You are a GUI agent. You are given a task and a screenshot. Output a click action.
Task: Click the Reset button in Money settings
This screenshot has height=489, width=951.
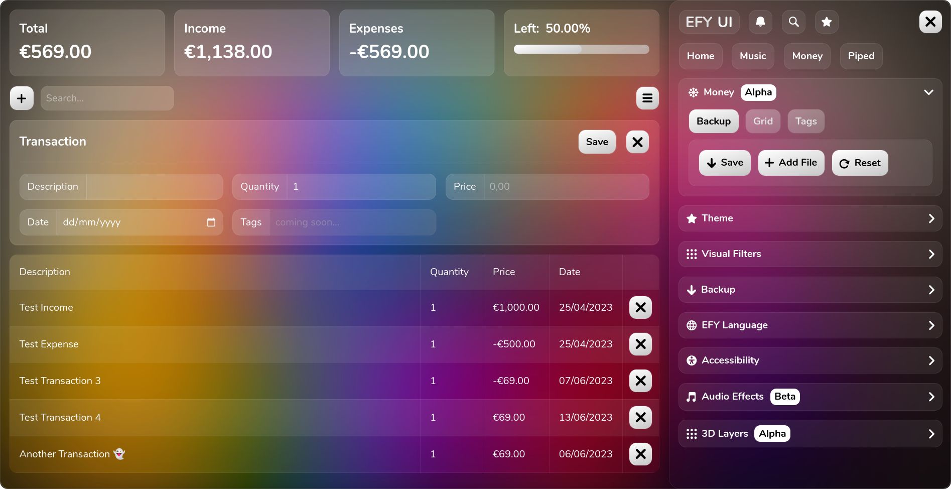859,163
